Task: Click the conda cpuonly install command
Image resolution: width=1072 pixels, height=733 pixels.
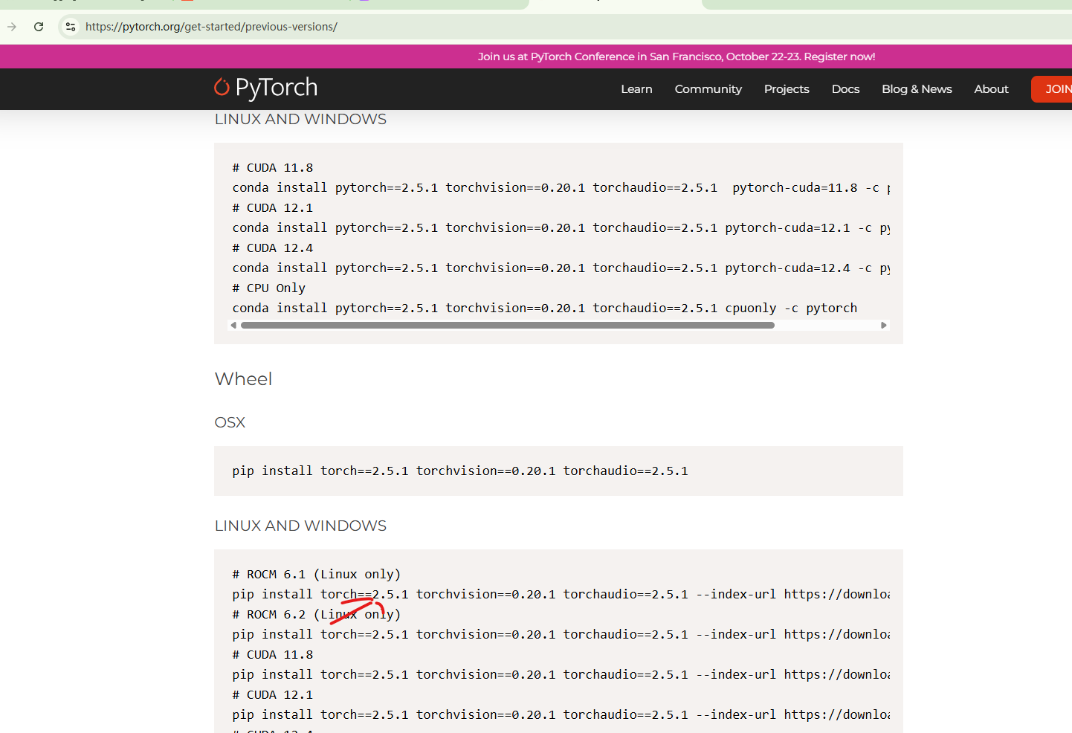Action: (545, 309)
